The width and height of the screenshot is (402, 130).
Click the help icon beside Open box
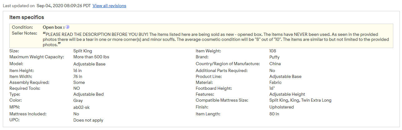point(67,27)
